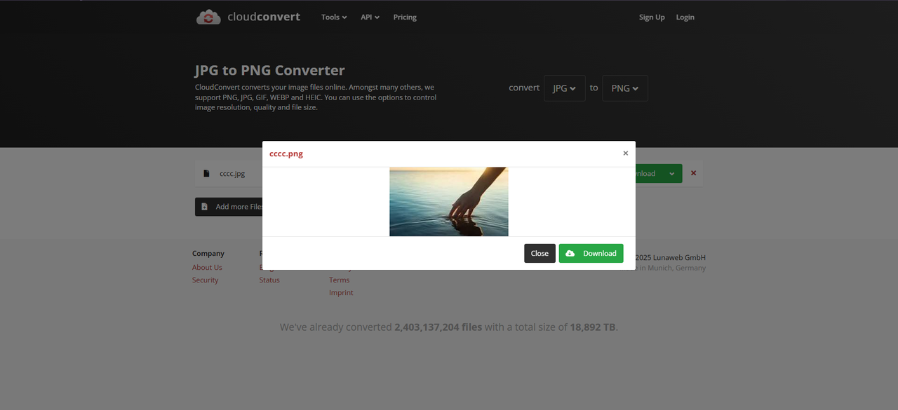Click the cccc.png dialog title
This screenshot has width=898, height=410.
[x=286, y=153]
